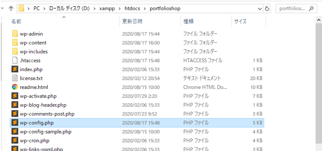Image resolution: width=322 pixels, height=151 pixels.
Task: Expand the chevron after PC in breadcrumb
Action: pyautogui.click(x=44, y=9)
